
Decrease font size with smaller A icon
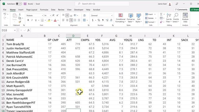tap(58, 15)
